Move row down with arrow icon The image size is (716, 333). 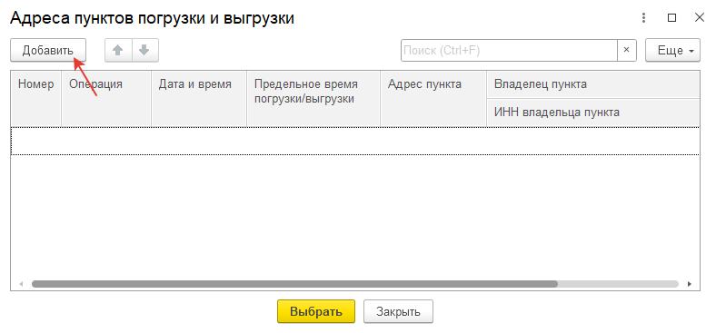[144, 50]
